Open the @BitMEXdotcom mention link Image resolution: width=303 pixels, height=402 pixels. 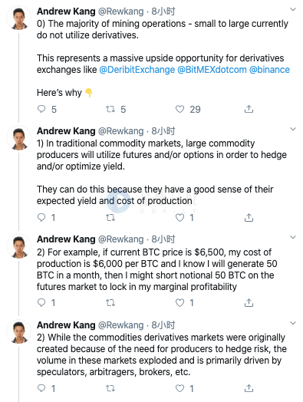(212, 70)
